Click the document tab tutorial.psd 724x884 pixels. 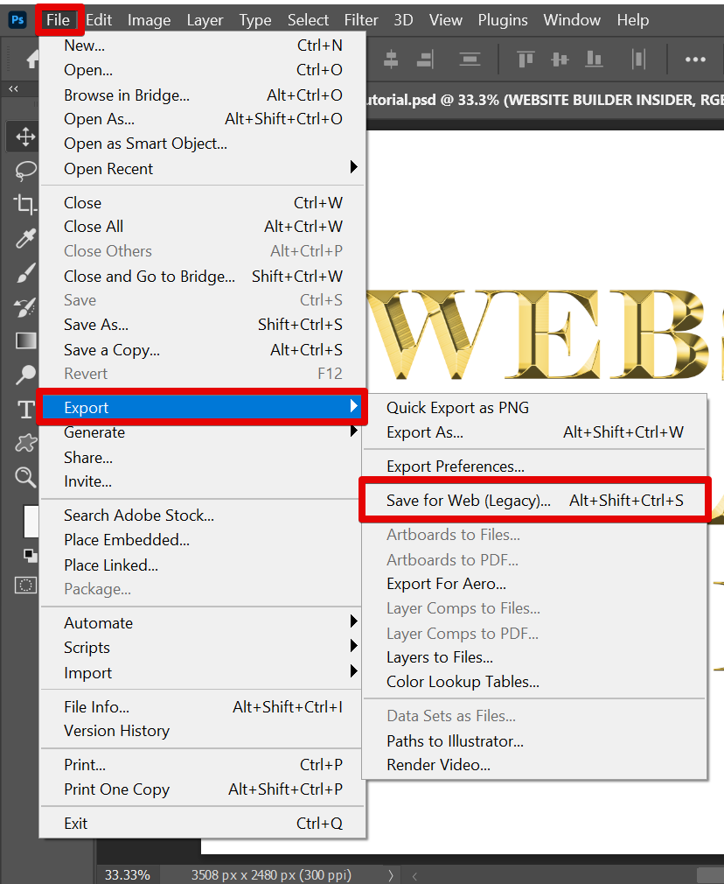(545, 101)
